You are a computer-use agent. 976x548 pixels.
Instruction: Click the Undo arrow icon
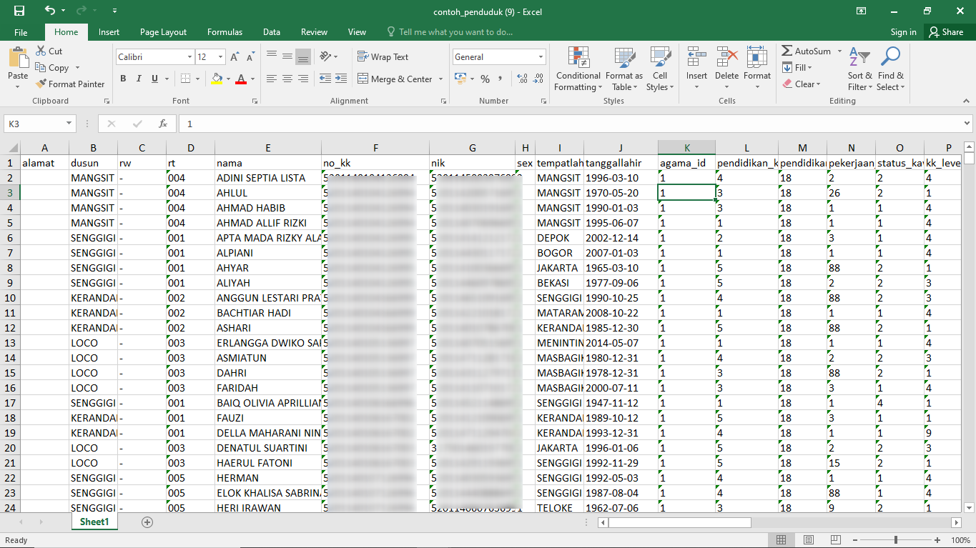(x=49, y=11)
